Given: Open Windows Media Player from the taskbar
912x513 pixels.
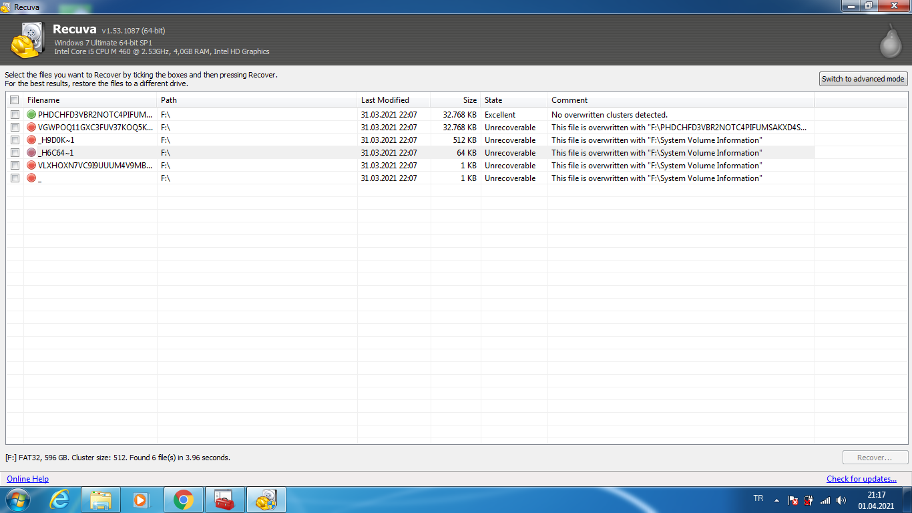Looking at the screenshot, I should pyautogui.click(x=141, y=500).
